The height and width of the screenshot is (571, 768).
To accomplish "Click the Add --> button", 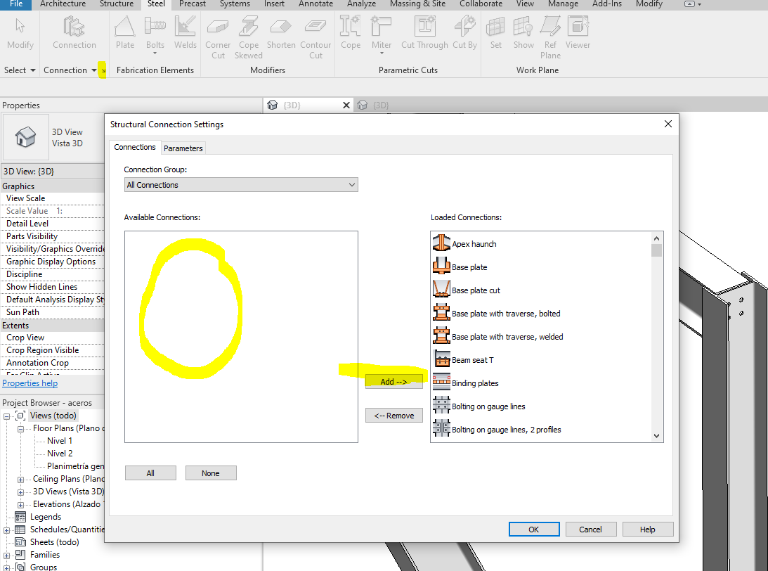I will coord(393,381).
